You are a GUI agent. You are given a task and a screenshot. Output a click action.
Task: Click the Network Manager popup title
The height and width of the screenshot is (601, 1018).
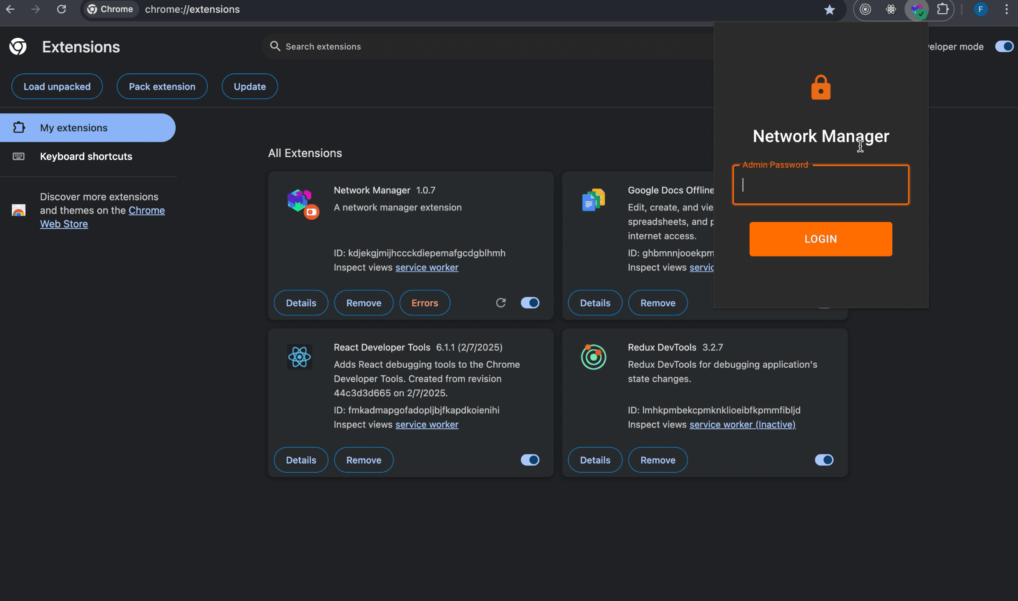tap(820, 136)
